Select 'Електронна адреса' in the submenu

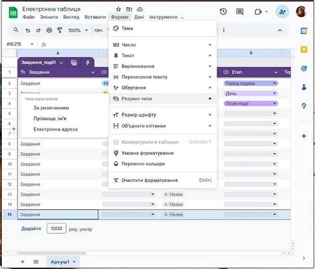click(55, 129)
